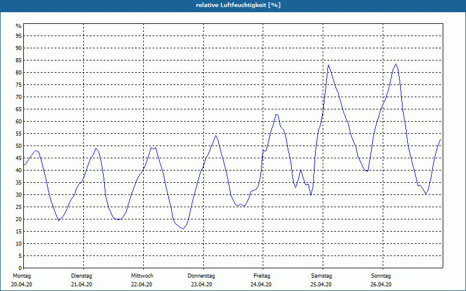
Task: Click the y-axis value 10
Action: pyautogui.click(x=19, y=244)
